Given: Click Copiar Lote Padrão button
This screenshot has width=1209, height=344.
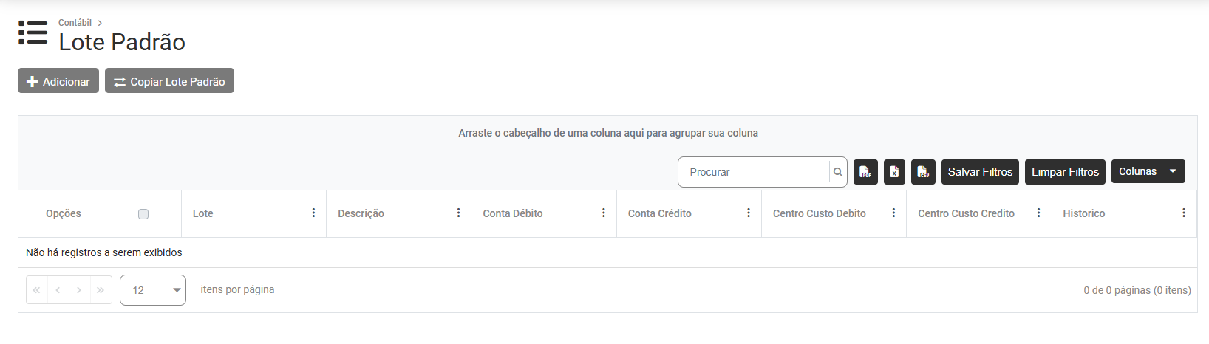Looking at the screenshot, I should click(x=169, y=81).
